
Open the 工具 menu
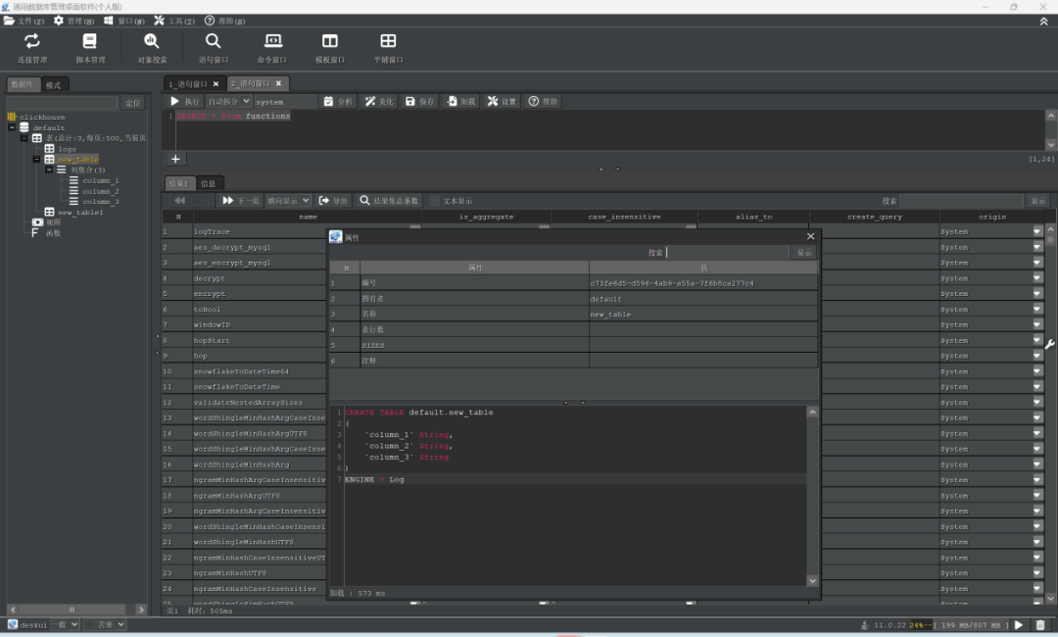pos(174,21)
